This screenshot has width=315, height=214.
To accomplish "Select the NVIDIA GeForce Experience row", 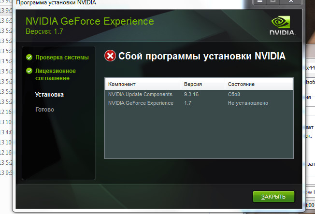I will click(199, 103).
